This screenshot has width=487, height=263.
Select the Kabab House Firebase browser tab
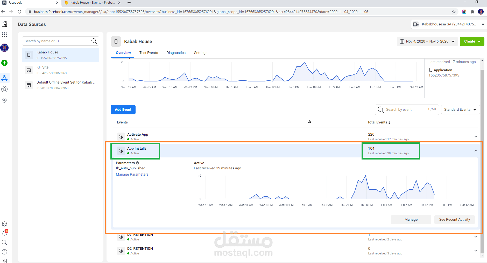pyautogui.click(x=92, y=3)
